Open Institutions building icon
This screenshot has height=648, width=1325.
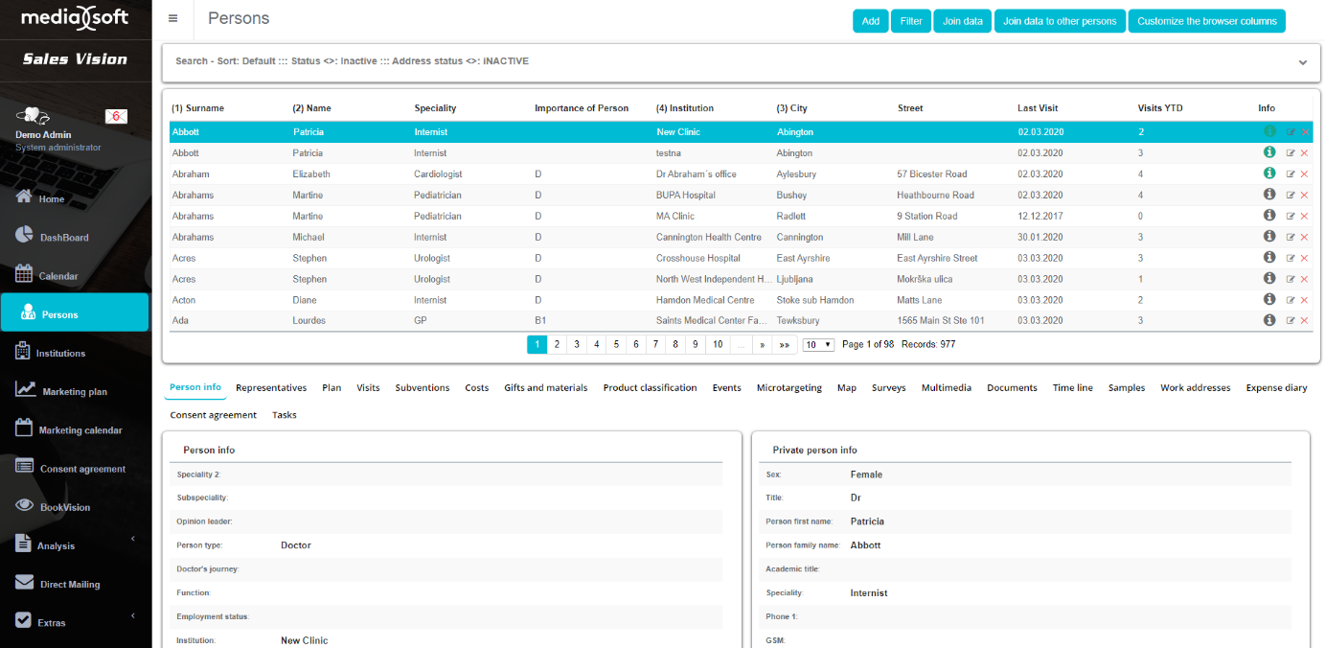[x=23, y=352]
